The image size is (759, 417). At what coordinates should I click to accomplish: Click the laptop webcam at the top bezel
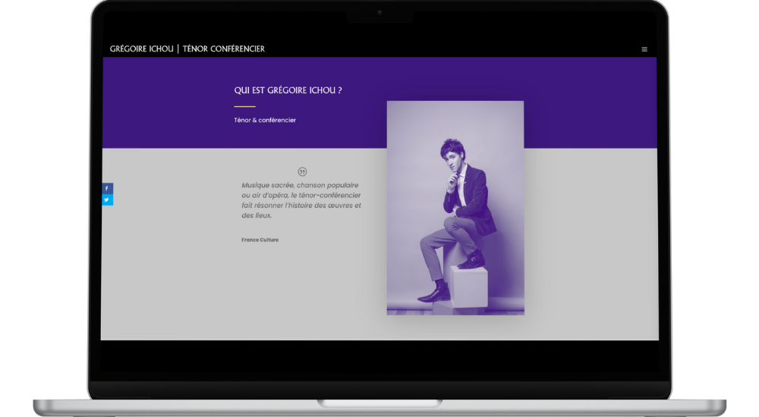[379, 12]
